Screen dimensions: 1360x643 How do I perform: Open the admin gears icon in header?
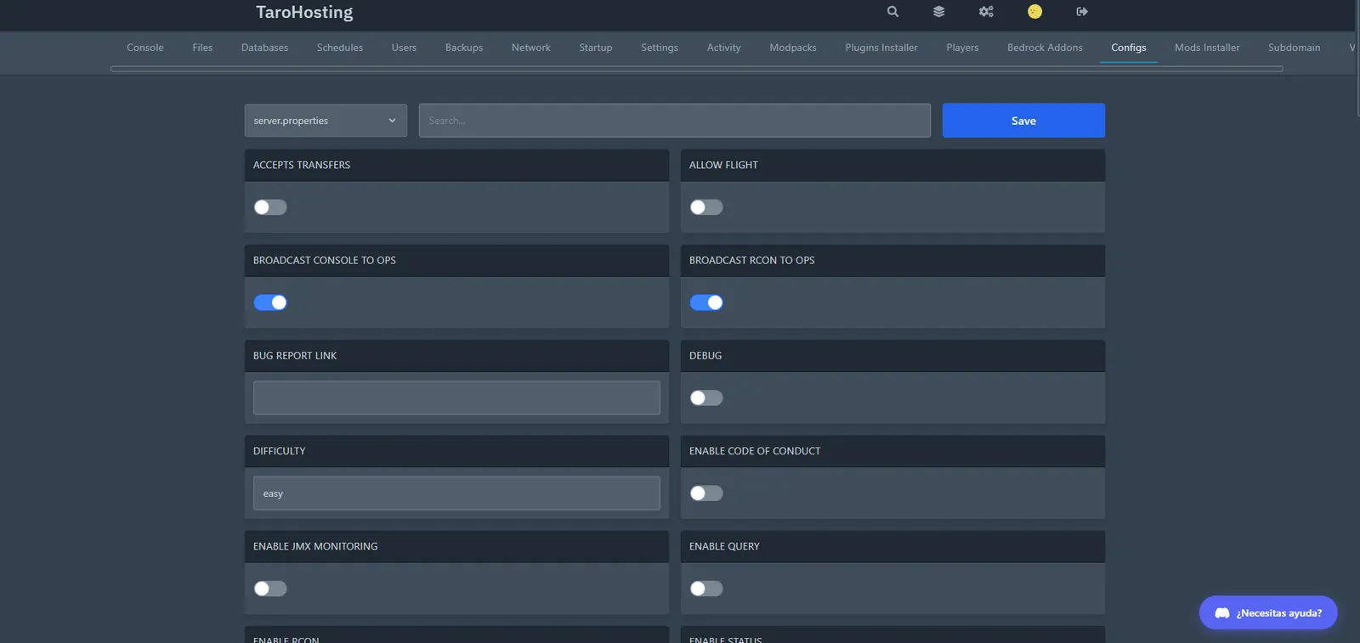[986, 12]
